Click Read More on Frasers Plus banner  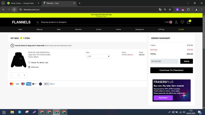click(163, 98)
